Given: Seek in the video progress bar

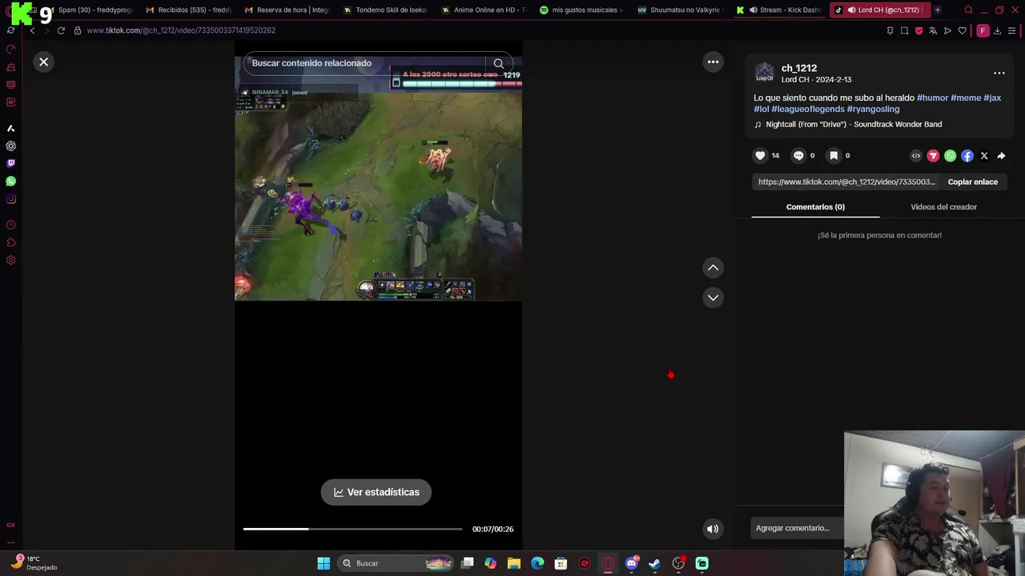Looking at the screenshot, I should 352,529.
